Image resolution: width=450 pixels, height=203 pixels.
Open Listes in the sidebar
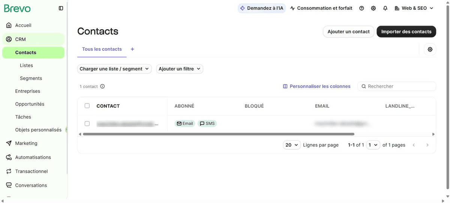[26, 65]
